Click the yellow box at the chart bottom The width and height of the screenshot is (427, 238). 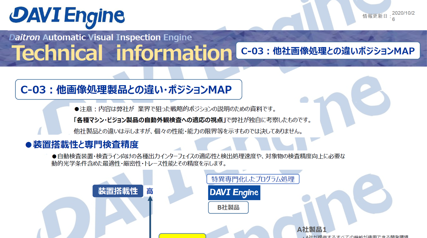coord(182,236)
